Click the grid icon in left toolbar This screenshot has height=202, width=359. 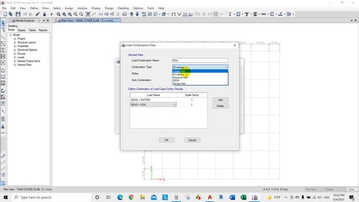pyautogui.click(x=3, y=119)
